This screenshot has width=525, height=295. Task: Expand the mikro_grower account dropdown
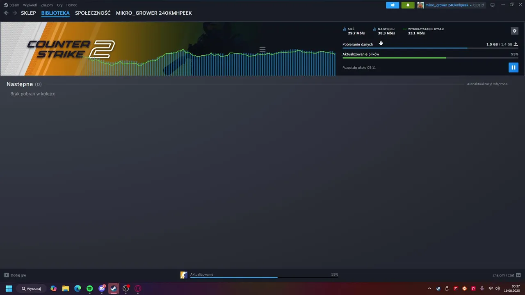pyautogui.click(x=449, y=5)
